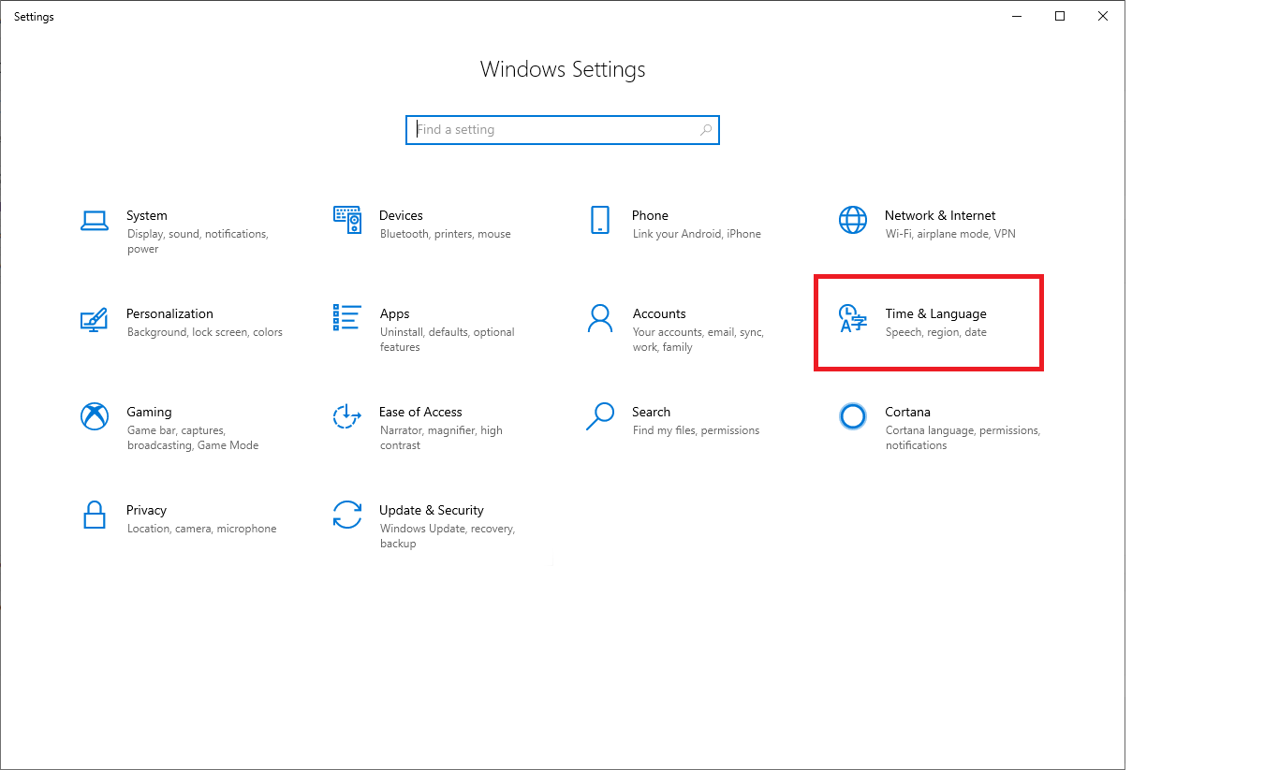1279x770 pixels.
Task: Select the Phone device icon
Action: point(600,220)
